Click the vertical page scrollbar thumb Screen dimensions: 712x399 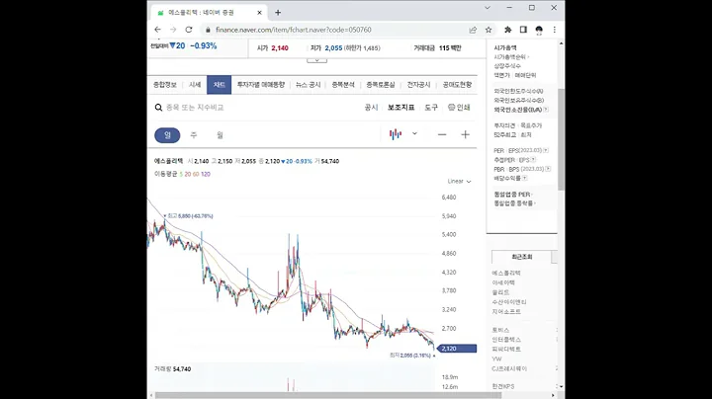tap(562, 139)
